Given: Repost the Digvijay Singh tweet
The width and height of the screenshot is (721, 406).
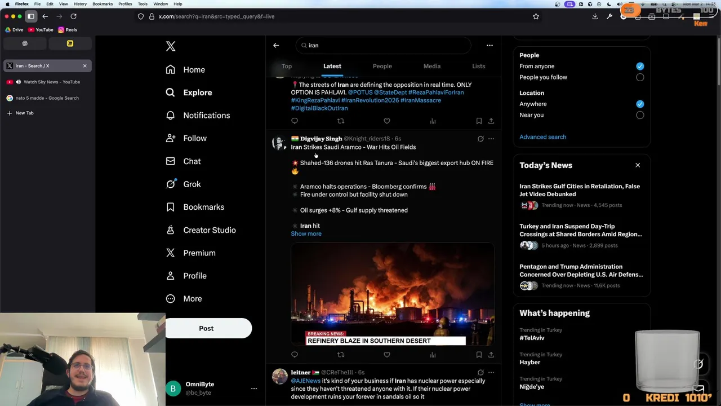Looking at the screenshot, I should [340, 355].
